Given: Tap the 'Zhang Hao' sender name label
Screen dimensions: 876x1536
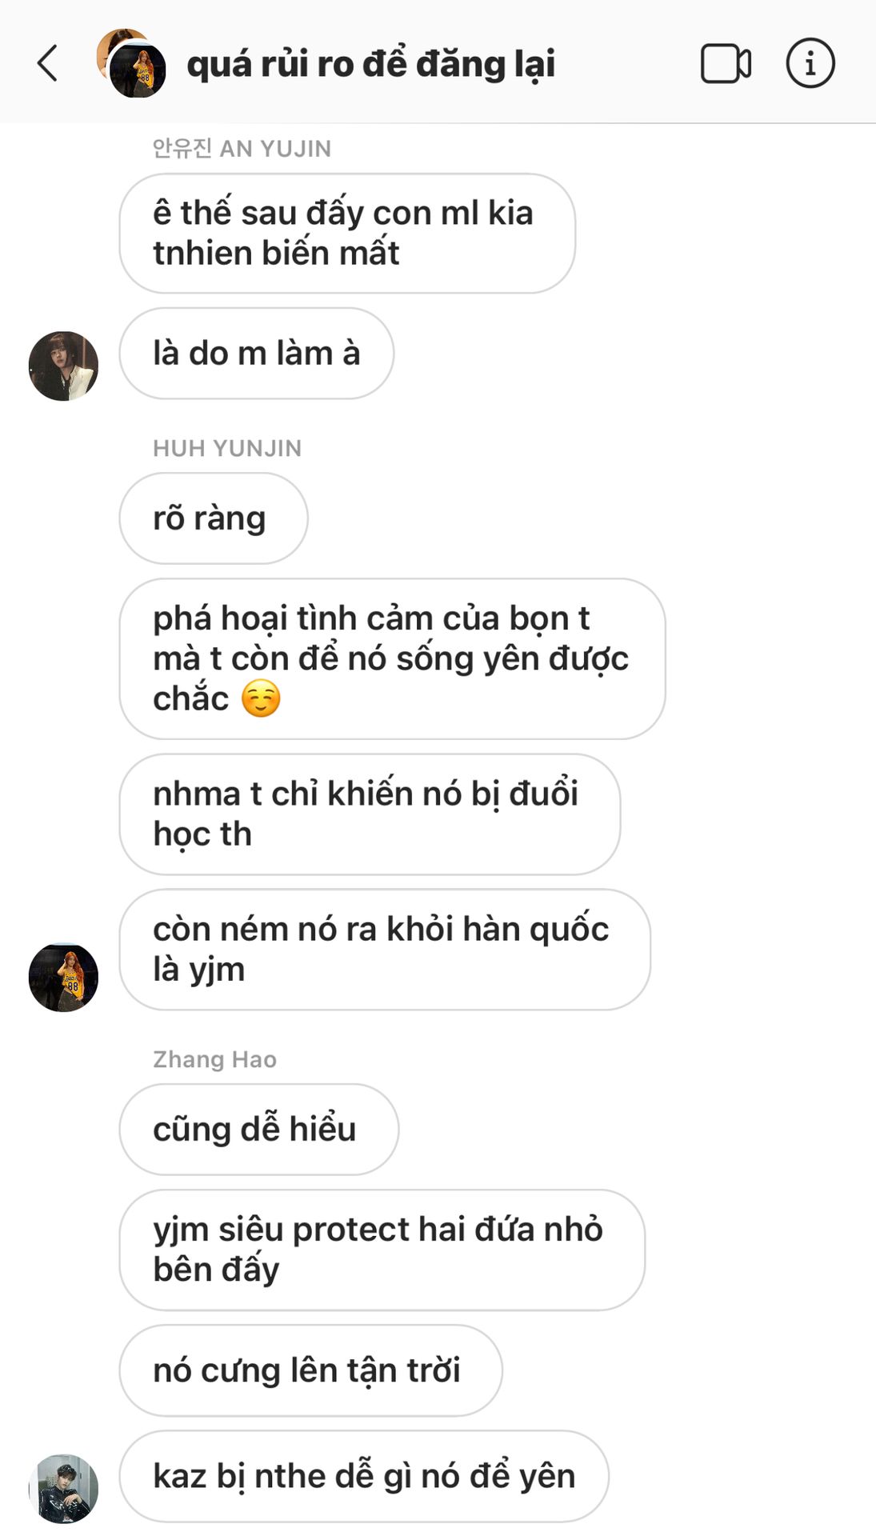Looking at the screenshot, I should pyautogui.click(x=214, y=1059).
